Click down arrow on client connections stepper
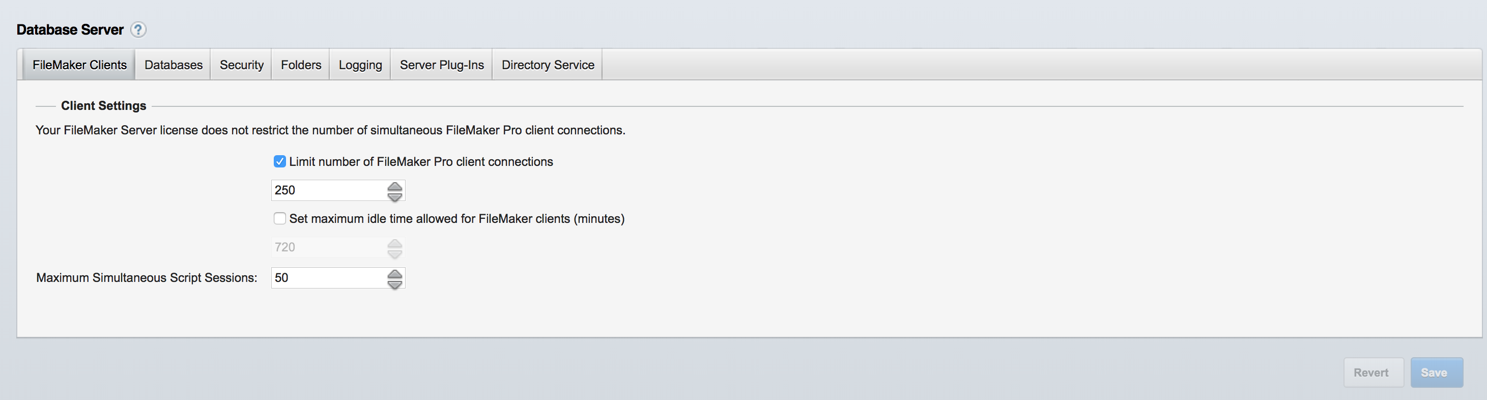Screen dimensions: 1487x400 [395, 196]
